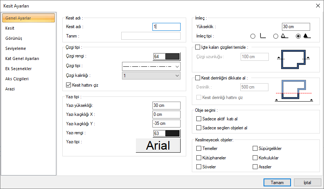Expand the 'Çizgi kalınlığı' dropdown
This screenshot has width=324, height=189.
click(x=151, y=76)
